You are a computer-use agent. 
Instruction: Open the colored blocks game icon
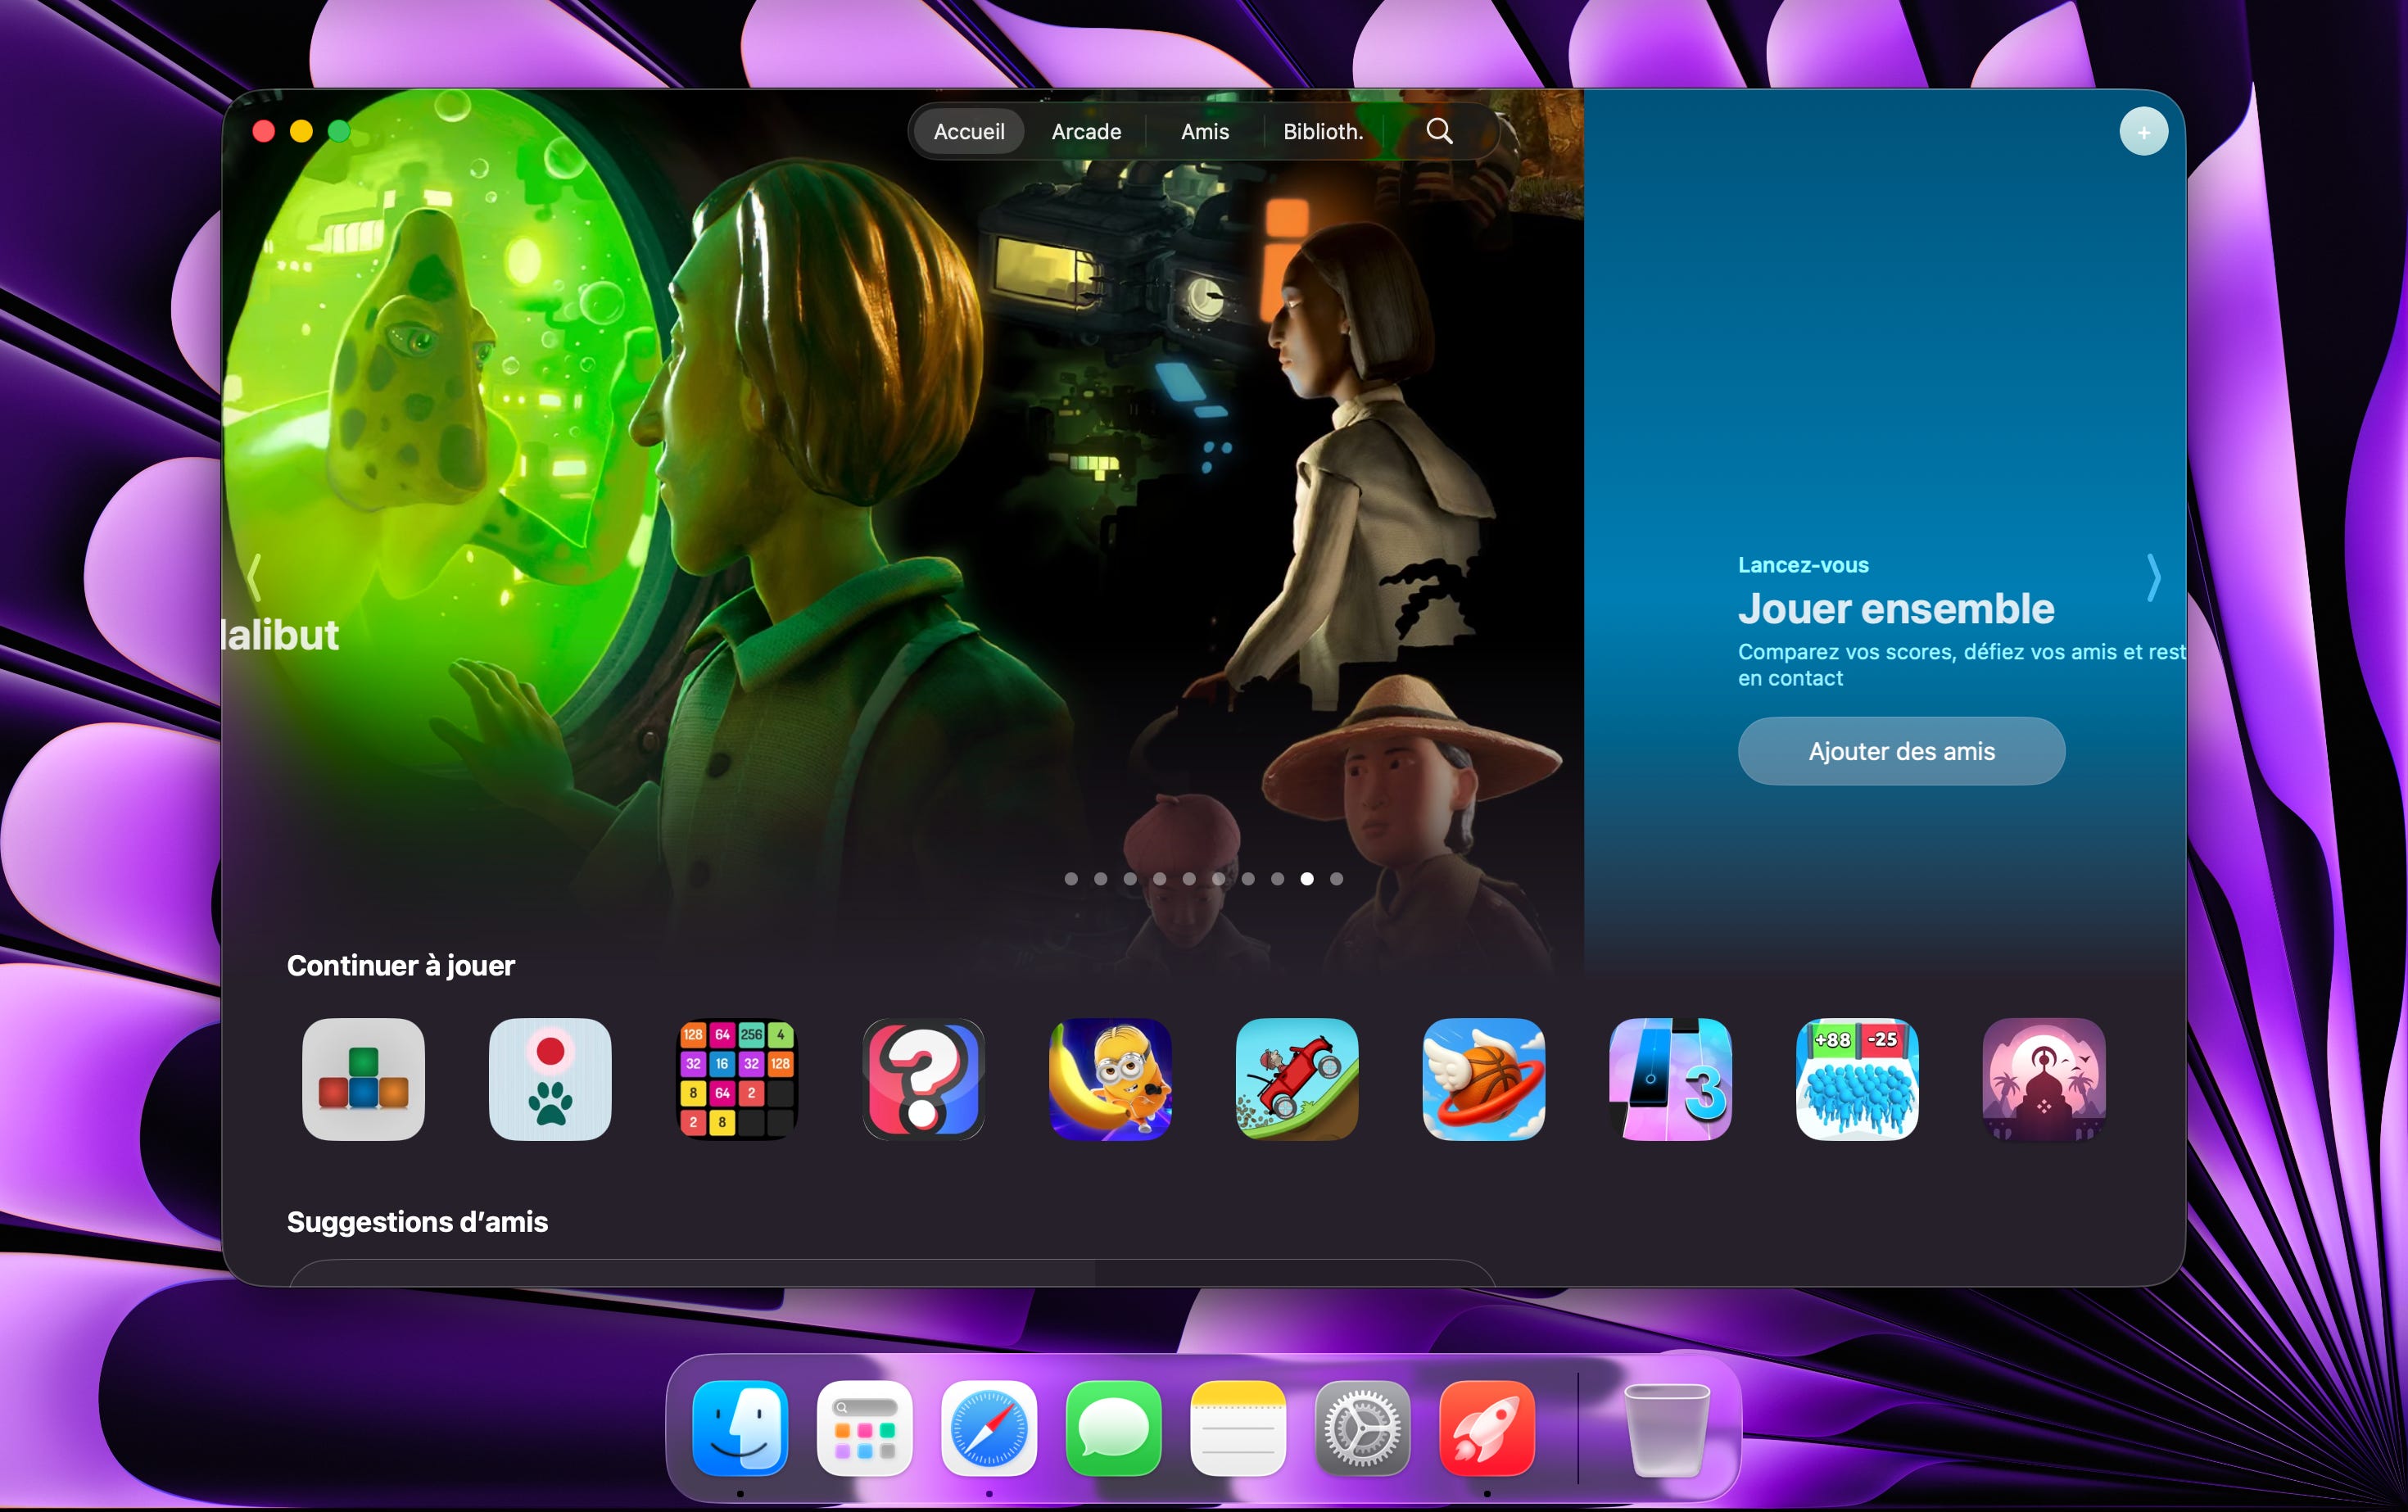363,1079
